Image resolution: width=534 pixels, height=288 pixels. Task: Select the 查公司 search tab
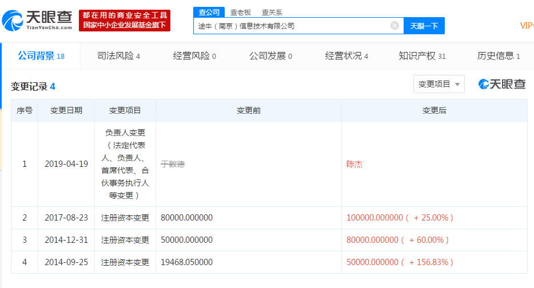pyautogui.click(x=209, y=12)
